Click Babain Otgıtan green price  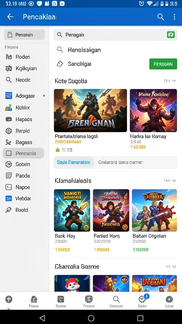[141, 250]
